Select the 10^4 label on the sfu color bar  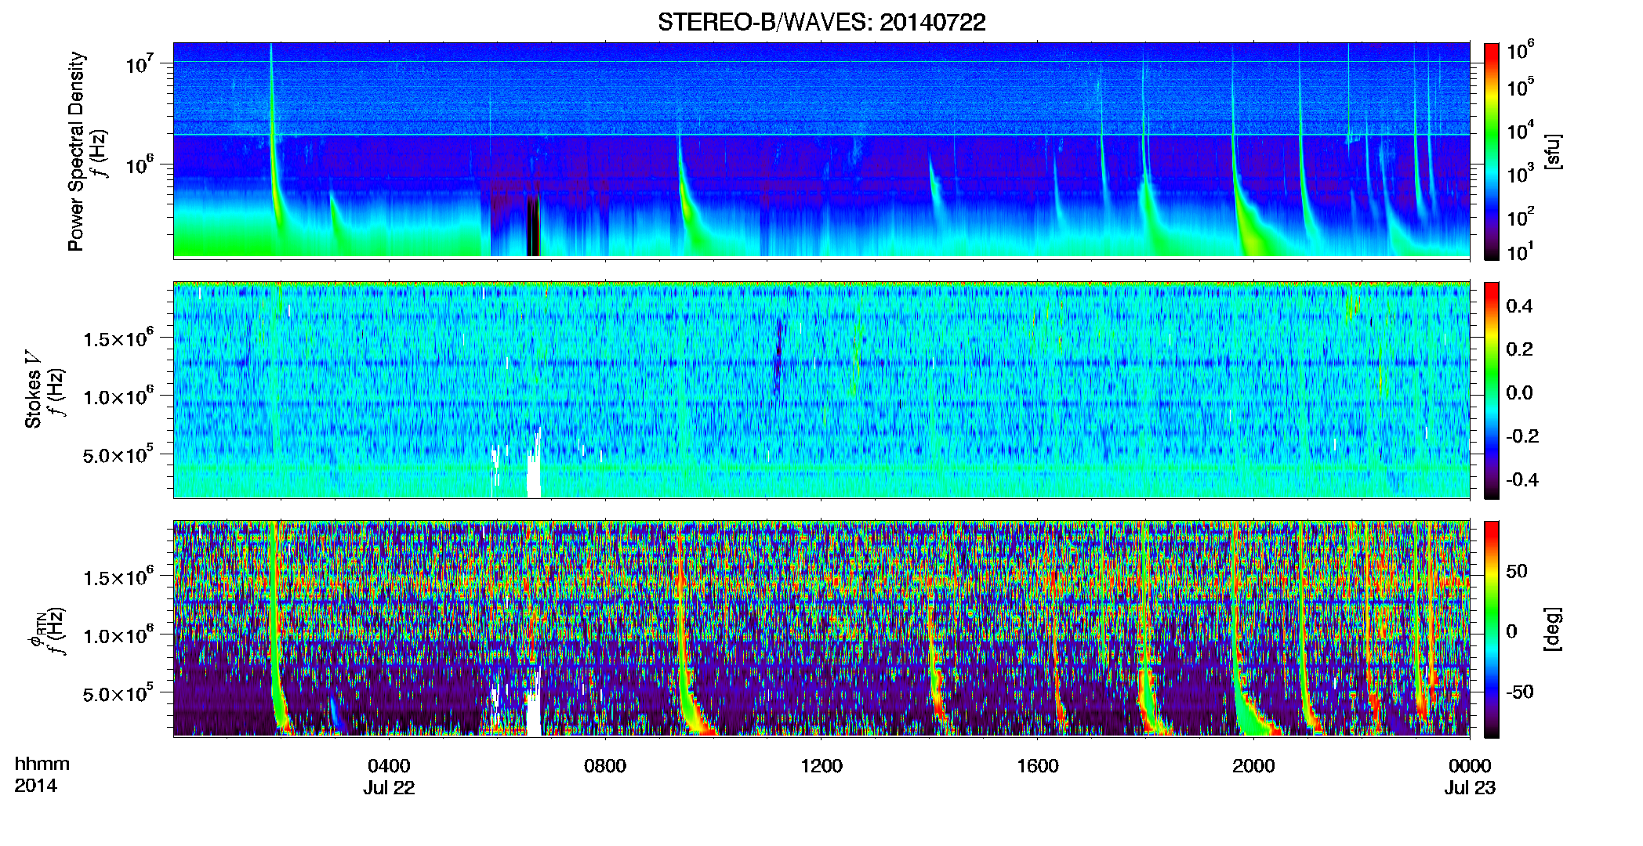(1521, 131)
